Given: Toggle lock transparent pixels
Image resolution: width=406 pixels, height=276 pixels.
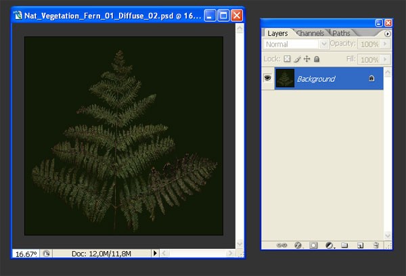Looking at the screenshot, I should 287,59.
